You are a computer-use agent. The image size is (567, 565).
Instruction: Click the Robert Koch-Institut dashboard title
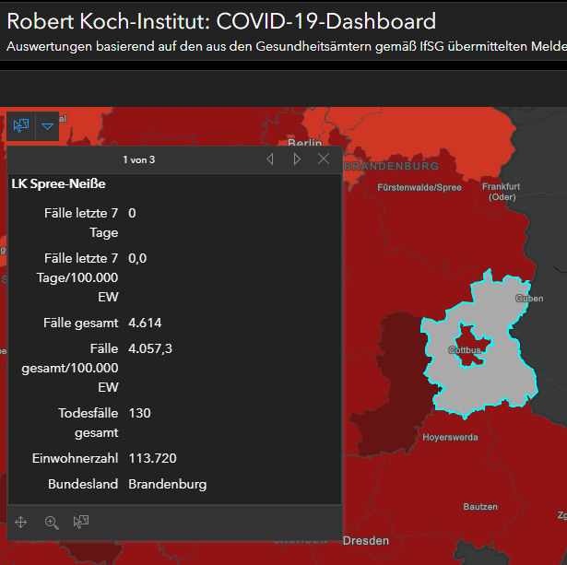click(x=221, y=22)
